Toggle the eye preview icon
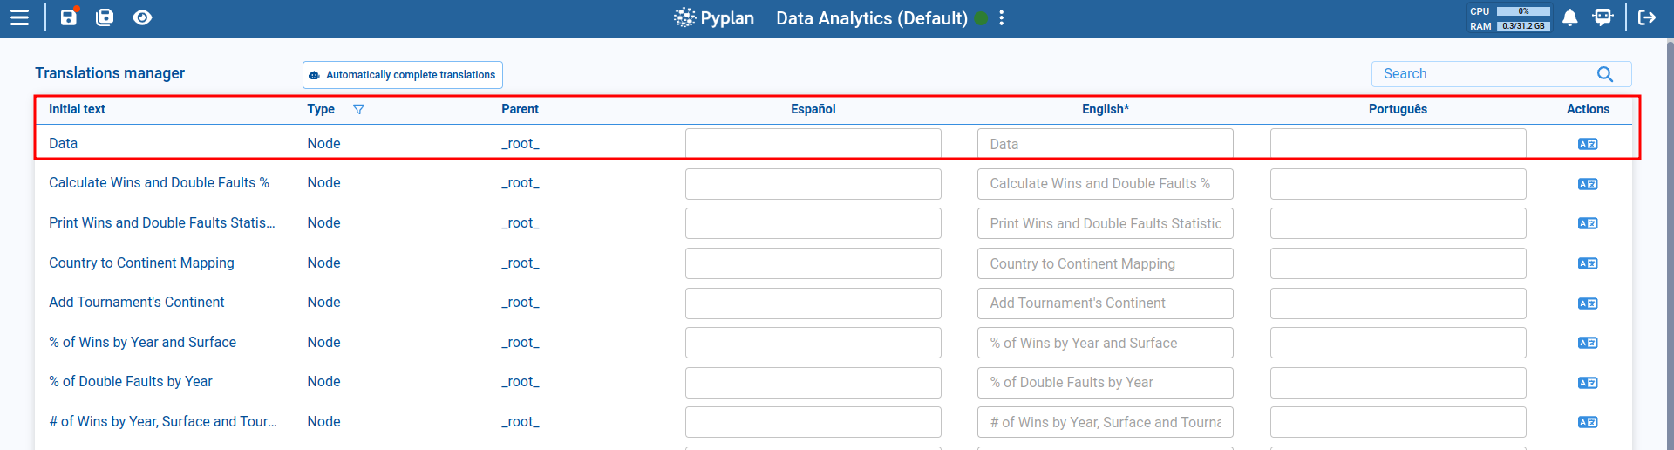The height and width of the screenshot is (450, 1674). (142, 17)
